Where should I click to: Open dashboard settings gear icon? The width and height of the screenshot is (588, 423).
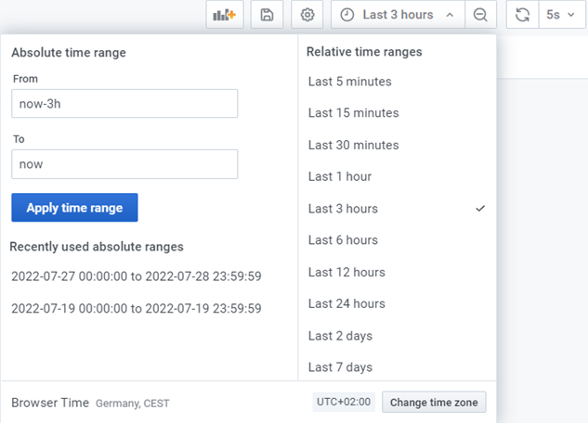tap(307, 15)
